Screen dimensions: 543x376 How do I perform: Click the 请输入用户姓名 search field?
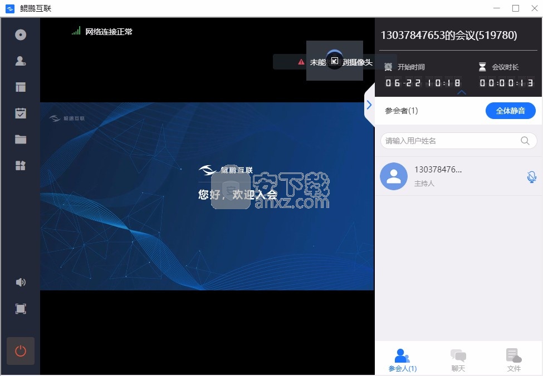click(458, 141)
